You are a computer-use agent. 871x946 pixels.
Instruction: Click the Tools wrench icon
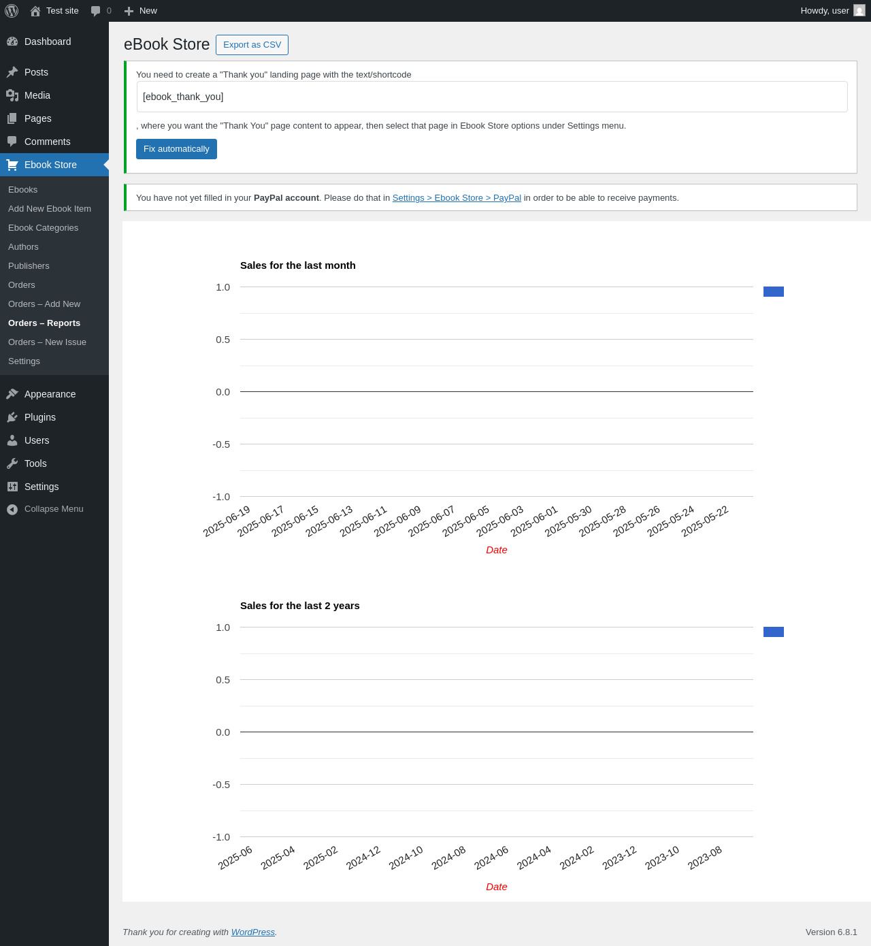pos(12,463)
